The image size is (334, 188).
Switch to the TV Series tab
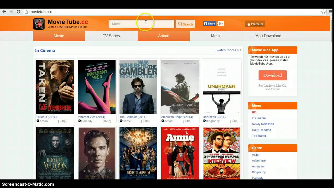[x=111, y=36]
